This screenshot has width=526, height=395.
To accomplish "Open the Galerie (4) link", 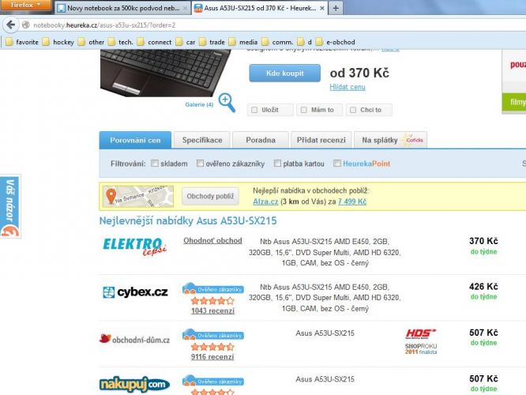I will [199, 105].
